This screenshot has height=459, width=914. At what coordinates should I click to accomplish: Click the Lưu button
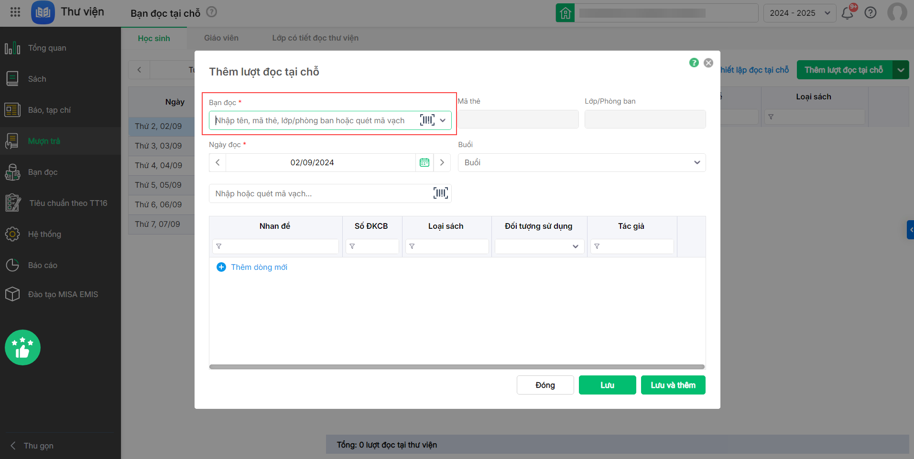[x=608, y=385]
